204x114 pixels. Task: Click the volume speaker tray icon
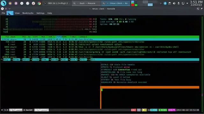(x=174, y=3)
